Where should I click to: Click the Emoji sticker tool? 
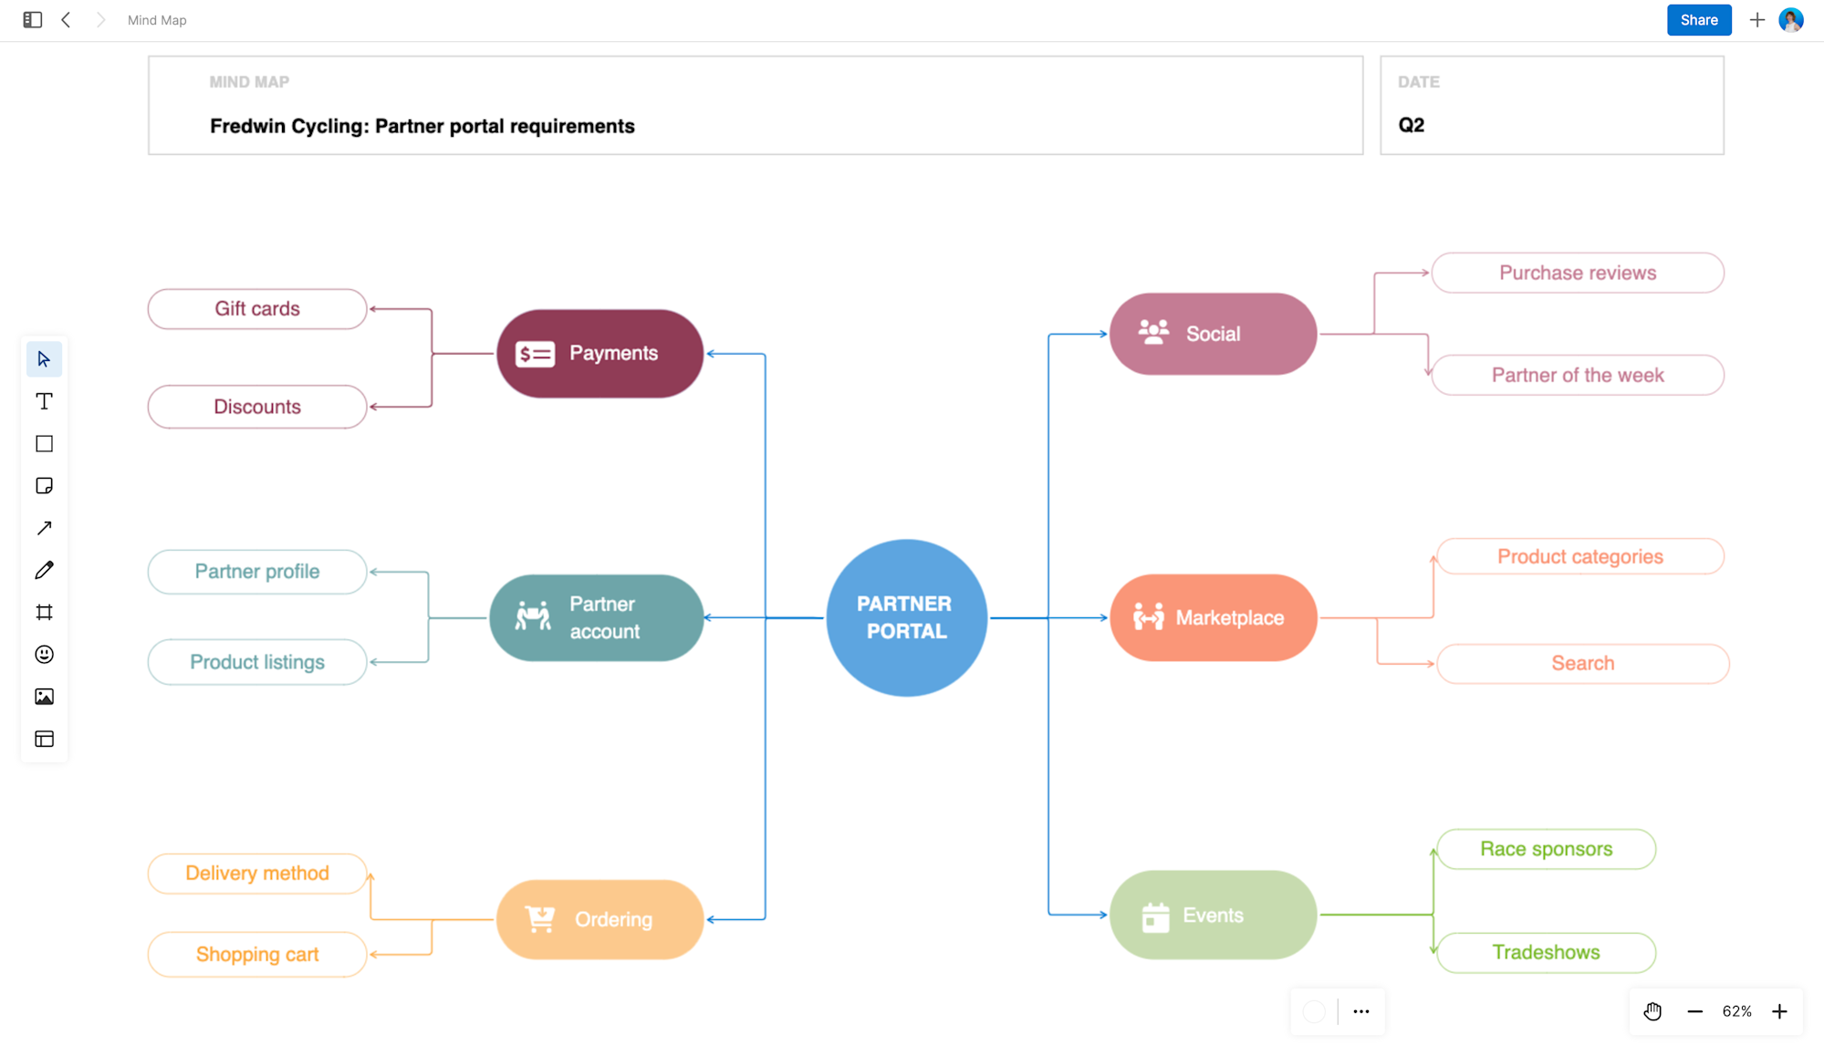coord(43,654)
